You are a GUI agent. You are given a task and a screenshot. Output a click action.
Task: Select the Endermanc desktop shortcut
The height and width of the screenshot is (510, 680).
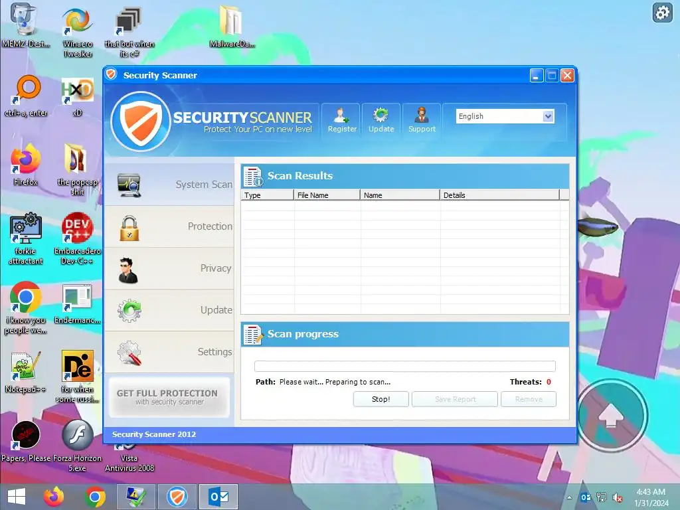(x=77, y=303)
